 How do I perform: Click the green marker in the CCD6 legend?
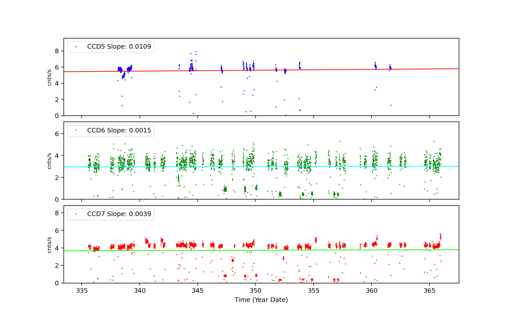pyautogui.click(x=76, y=130)
